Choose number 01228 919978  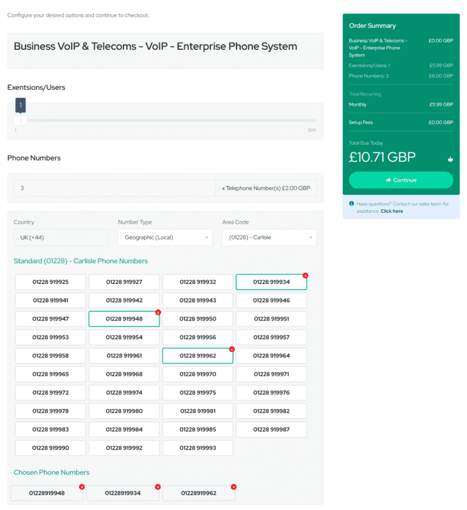(50, 411)
